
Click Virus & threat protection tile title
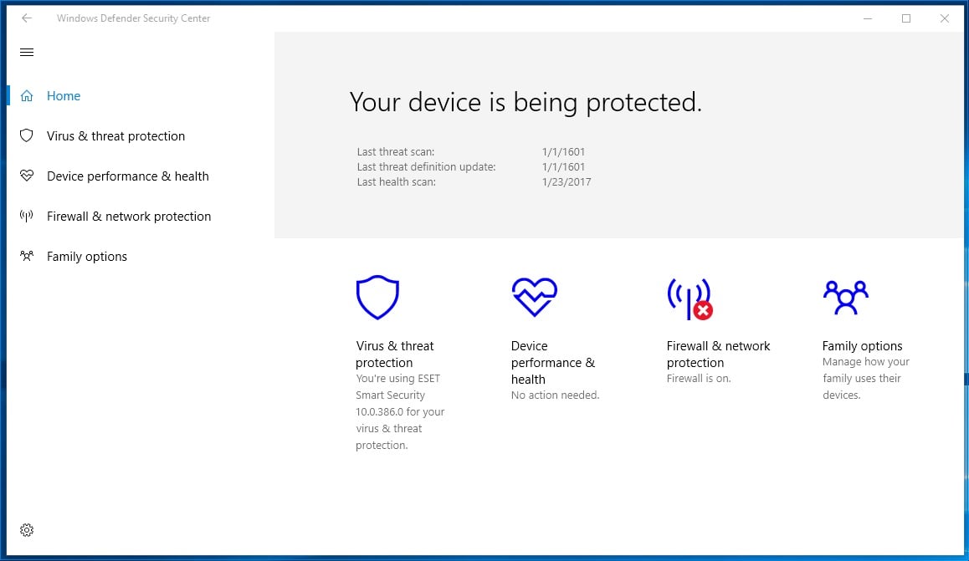(394, 354)
